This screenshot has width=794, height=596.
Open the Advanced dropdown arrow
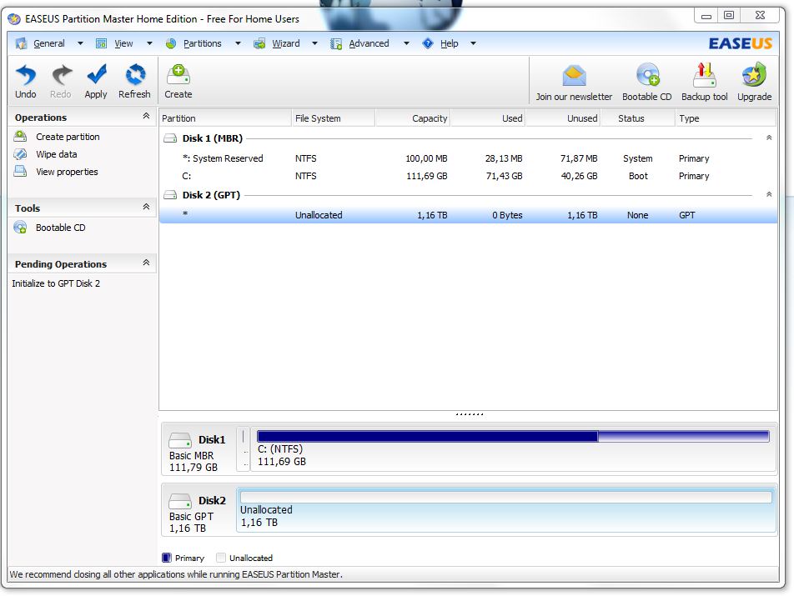coord(406,43)
